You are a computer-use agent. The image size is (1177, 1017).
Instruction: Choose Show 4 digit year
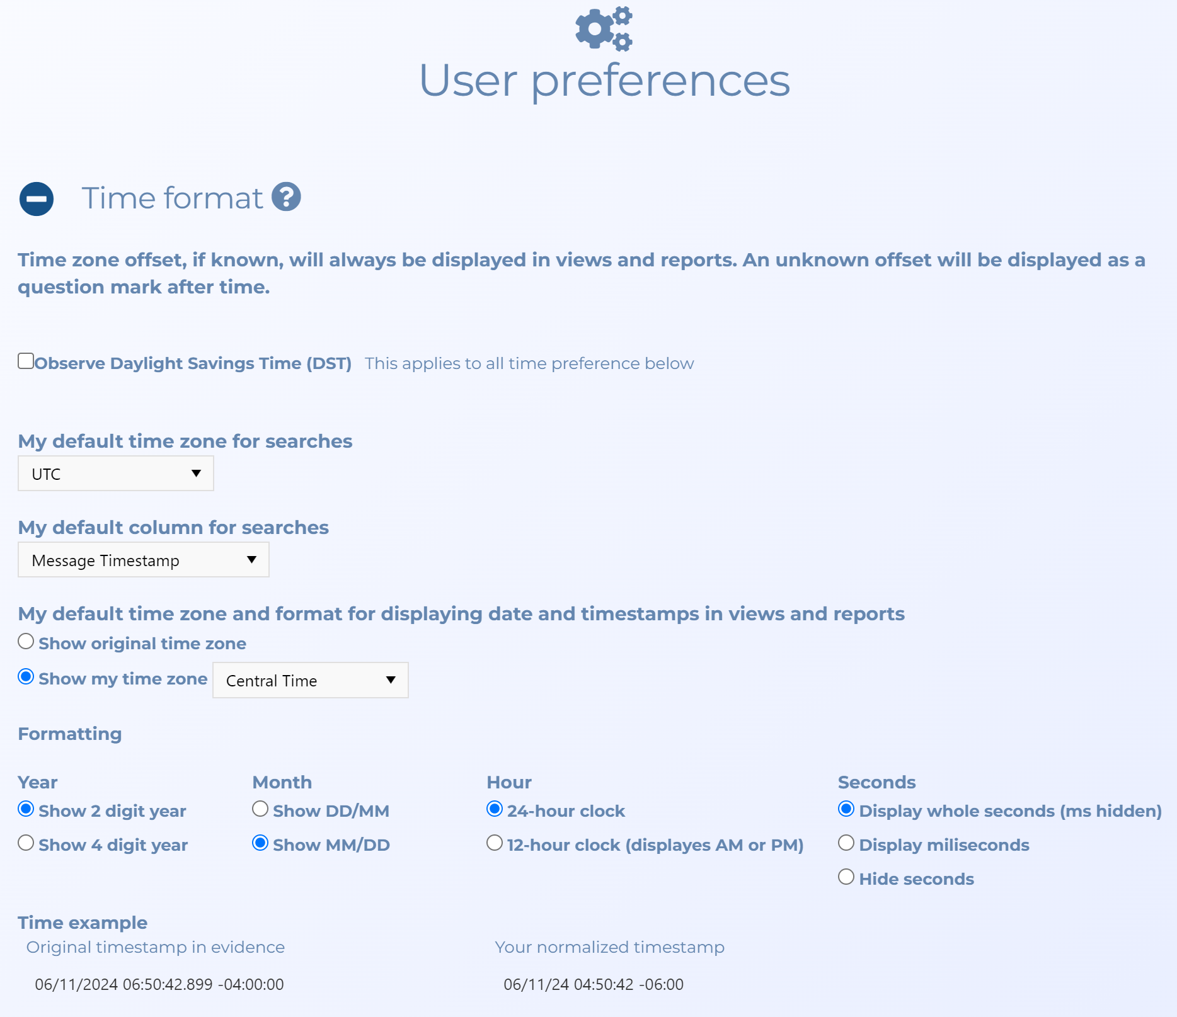point(26,843)
